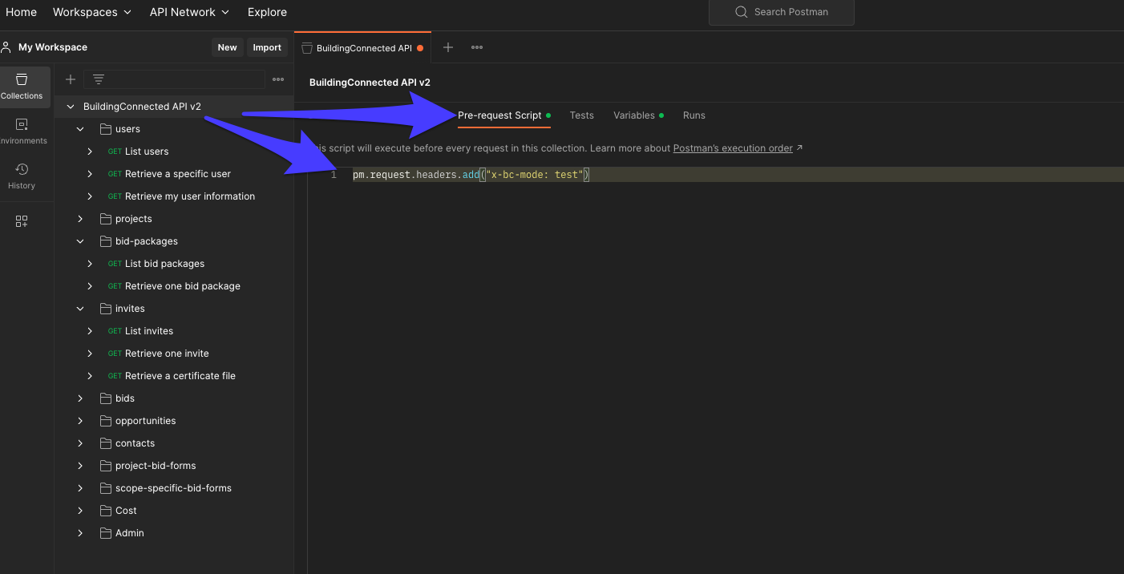
Task: Click the New button
Action: pos(227,46)
